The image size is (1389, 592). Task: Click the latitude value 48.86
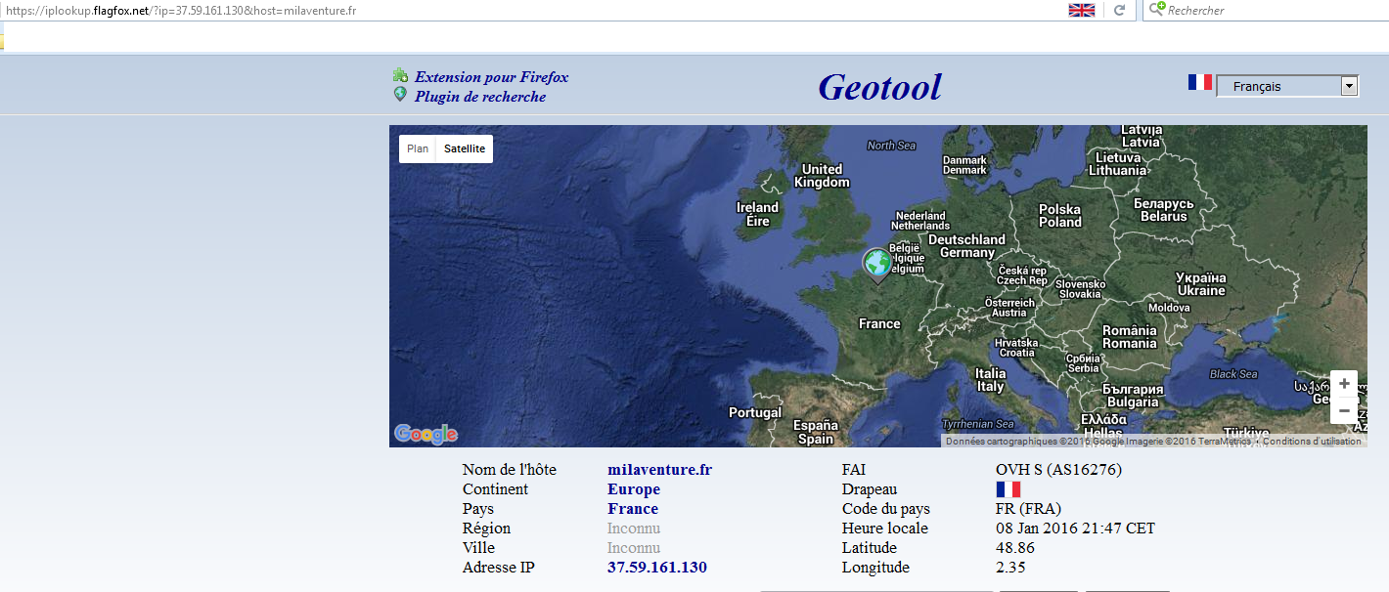coord(1015,548)
